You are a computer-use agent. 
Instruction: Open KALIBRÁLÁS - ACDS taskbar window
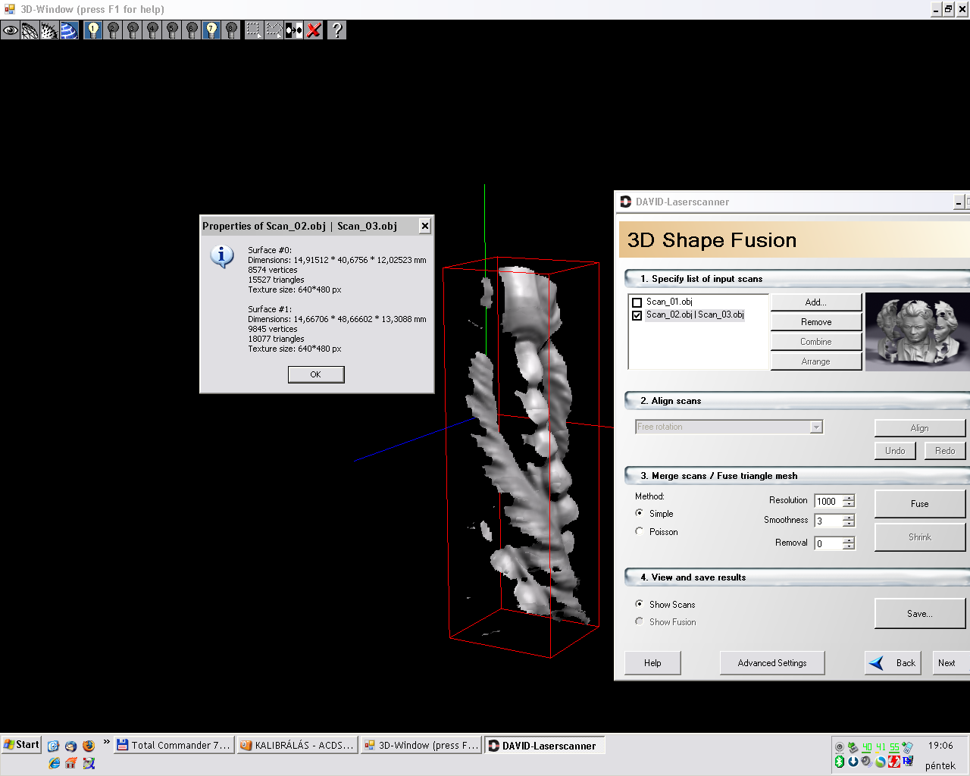tap(297, 746)
